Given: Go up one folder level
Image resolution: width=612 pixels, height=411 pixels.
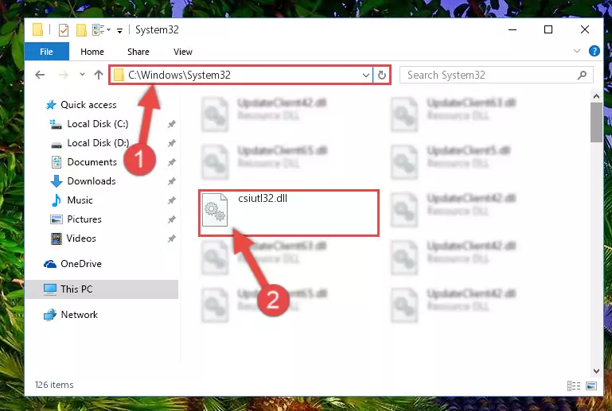Looking at the screenshot, I should [x=99, y=75].
